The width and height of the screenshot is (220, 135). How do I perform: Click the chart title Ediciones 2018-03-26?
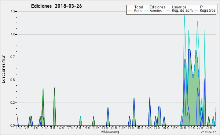[56, 6]
